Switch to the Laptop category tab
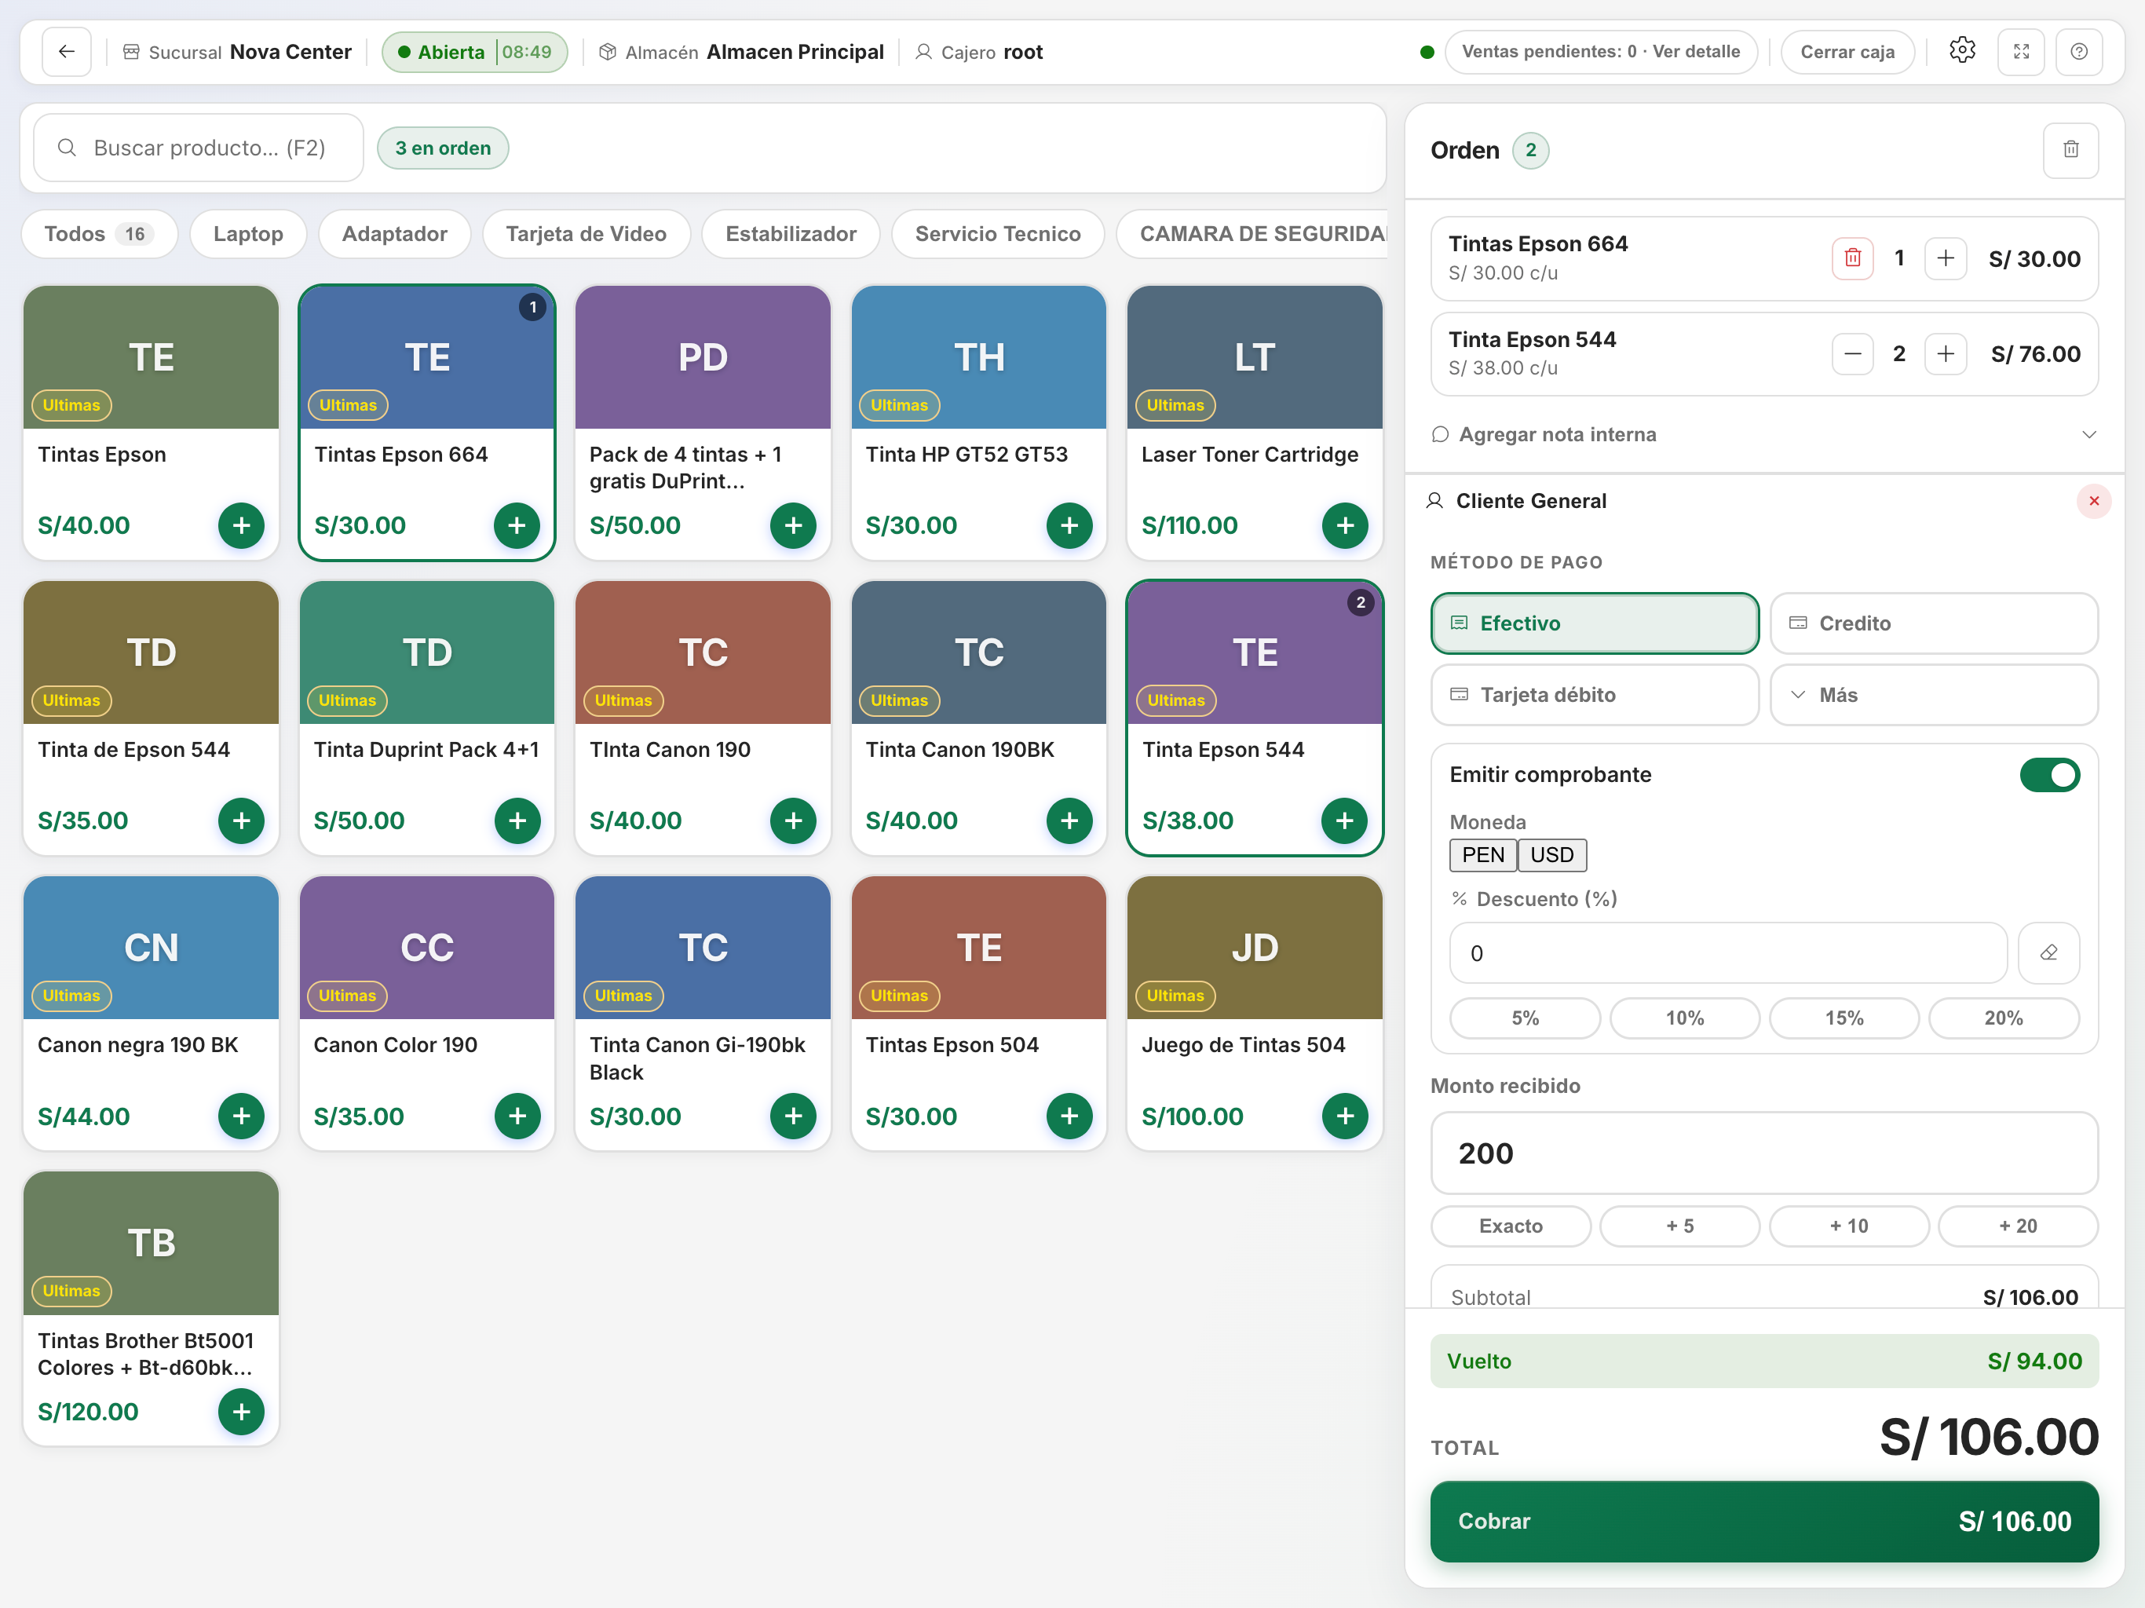 [x=248, y=234]
